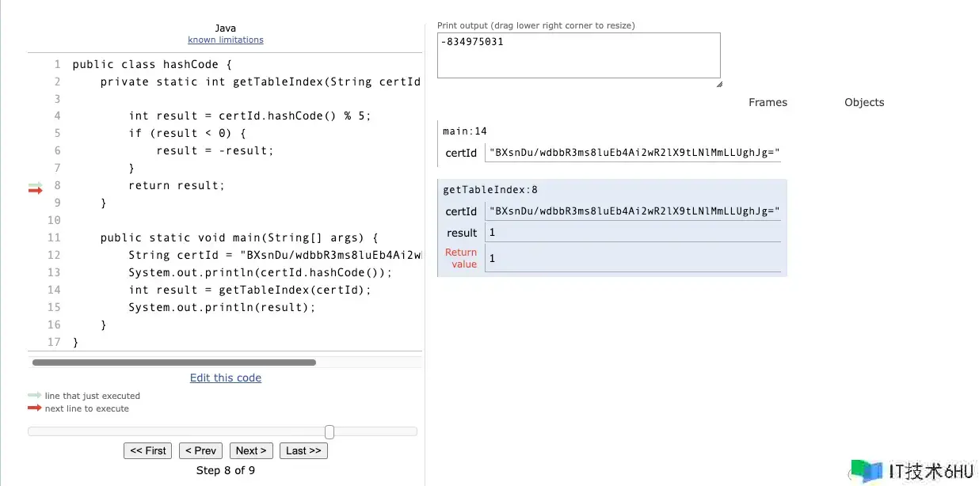
Task: Click the horizontal scrollbar under the code
Action: click(x=173, y=363)
